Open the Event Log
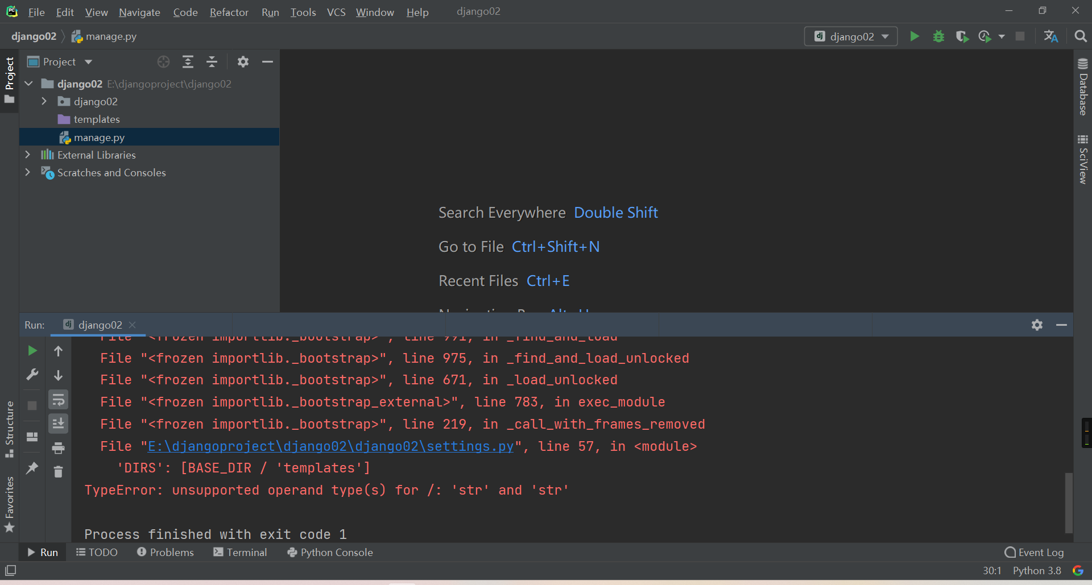The width and height of the screenshot is (1092, 585). pyautogui.click(x=1034, y=552)
